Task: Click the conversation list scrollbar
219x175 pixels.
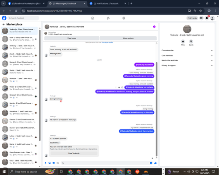Action: coord(40,85)
